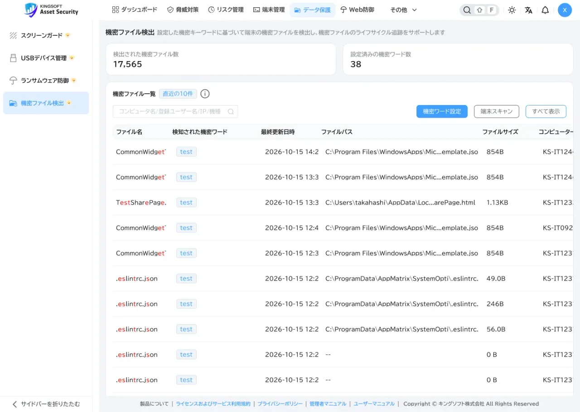Click the すべて表示 button
Screen dimensions: 580x412
[x=546, y=111]
